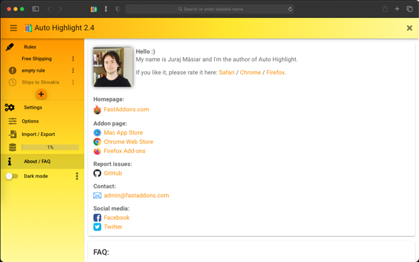Add a new rule with plus button

(41, 94)
